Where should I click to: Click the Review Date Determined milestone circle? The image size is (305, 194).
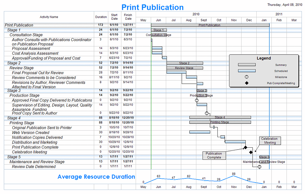click(x=259, y=167)
